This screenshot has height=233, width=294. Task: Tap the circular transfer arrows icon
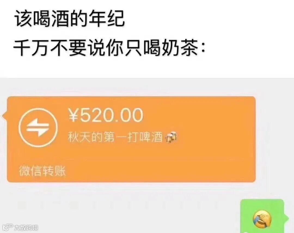38,128
